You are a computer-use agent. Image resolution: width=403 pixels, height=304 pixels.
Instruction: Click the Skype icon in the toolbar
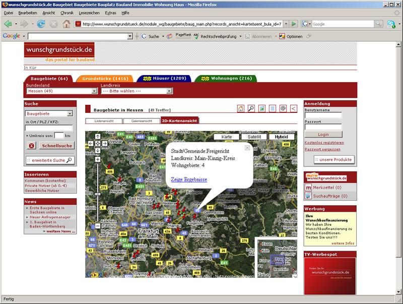pyautogui.click(x=391, y=24)
